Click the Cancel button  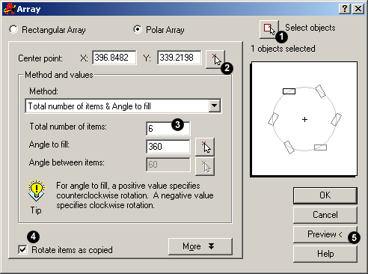(x=325, y=215)
